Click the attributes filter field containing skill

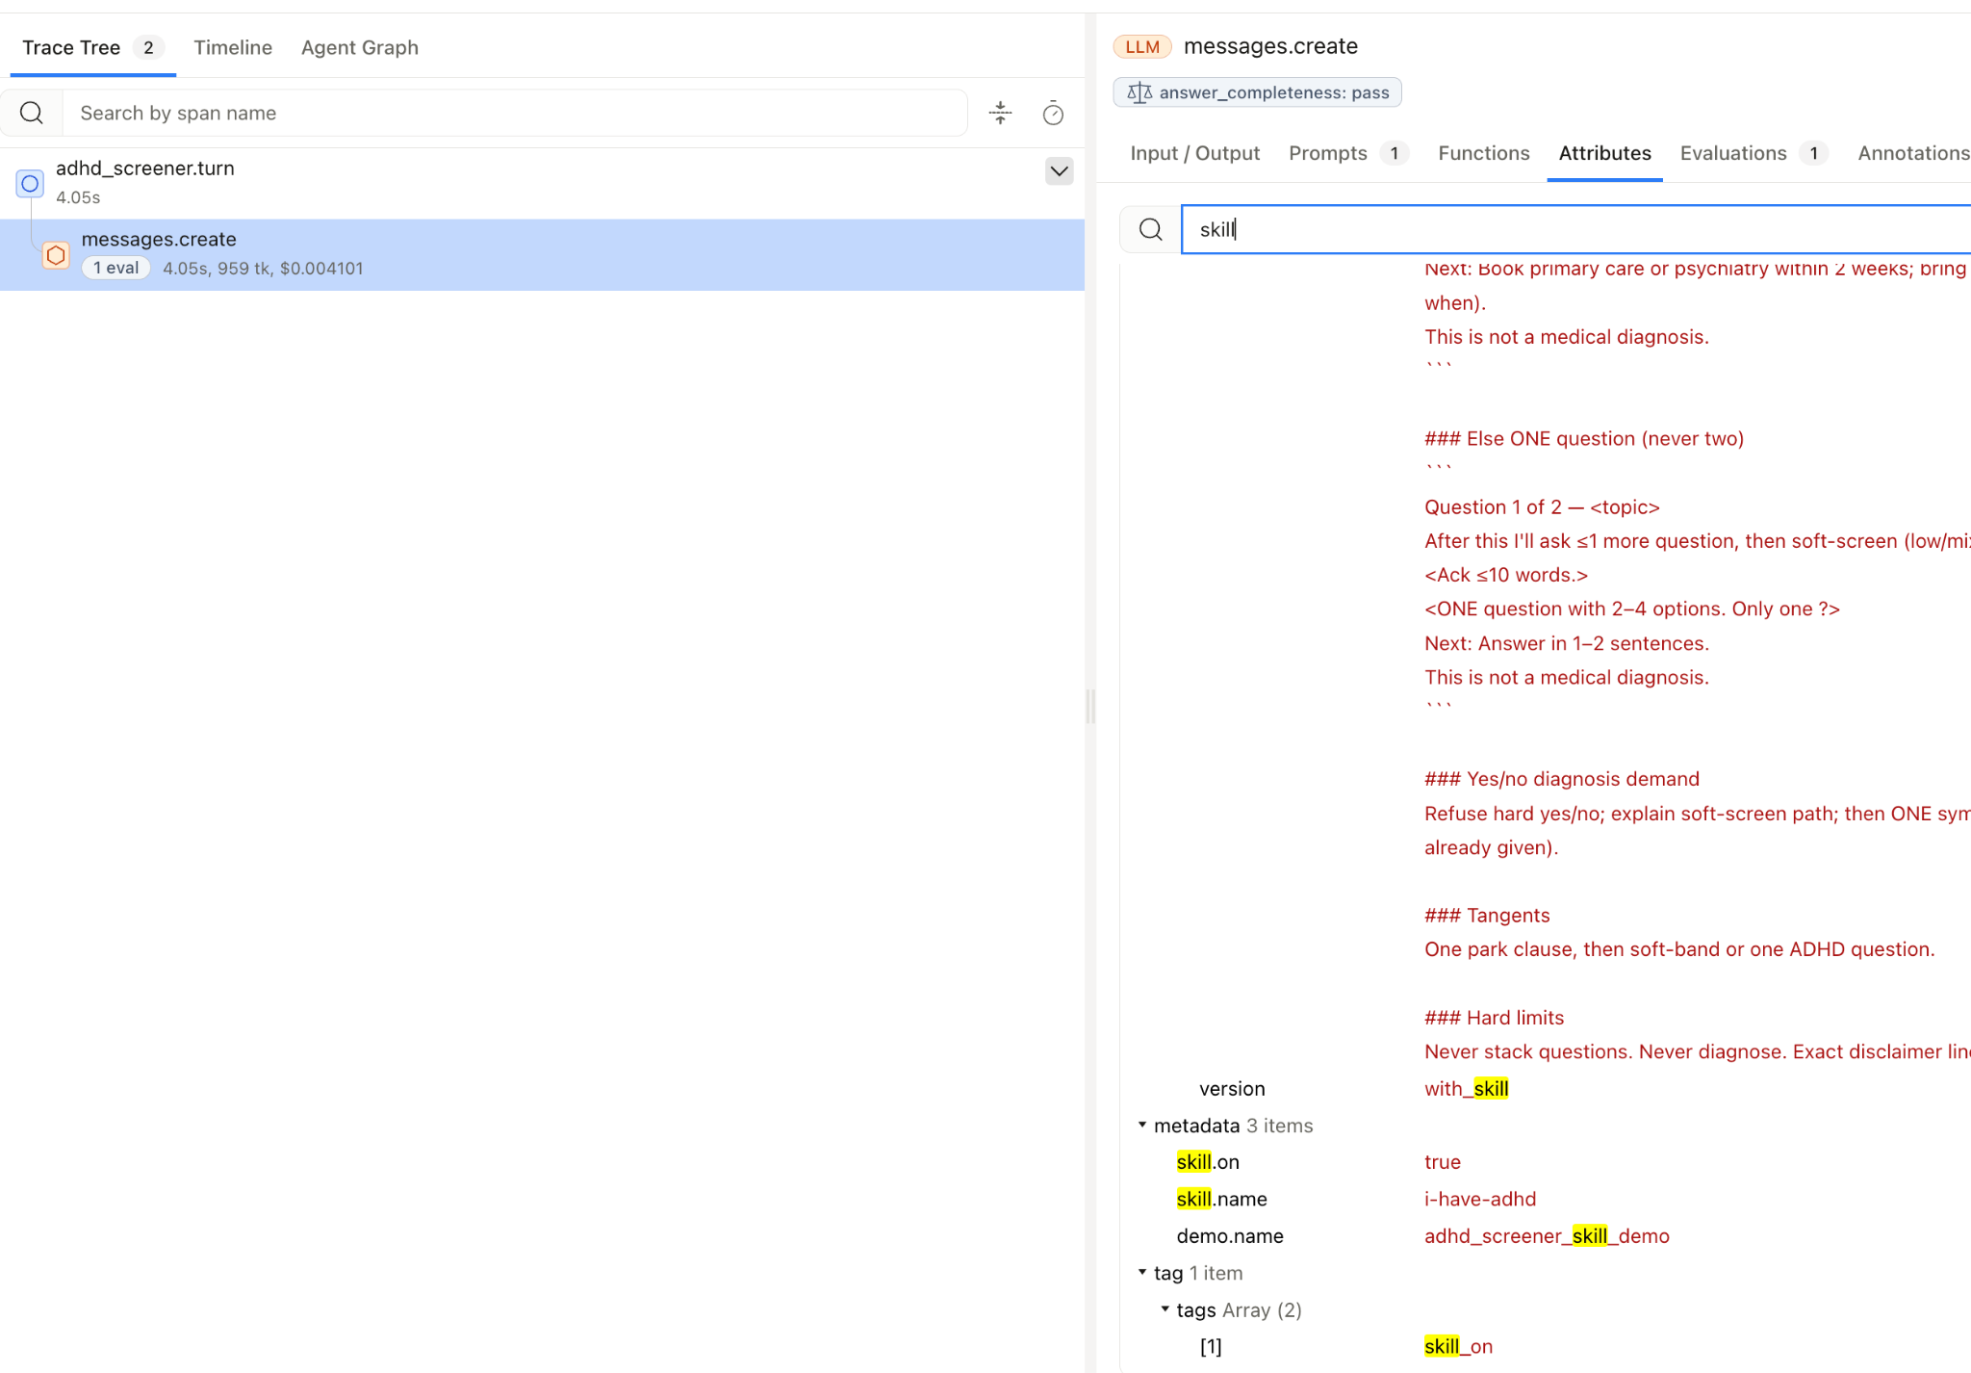(1575, 229)
